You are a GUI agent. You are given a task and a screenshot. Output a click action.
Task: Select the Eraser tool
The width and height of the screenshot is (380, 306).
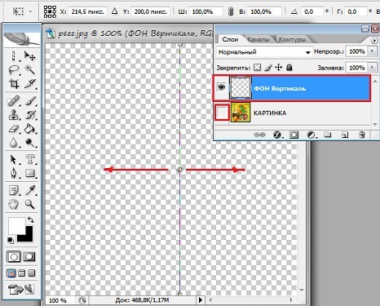14,129
